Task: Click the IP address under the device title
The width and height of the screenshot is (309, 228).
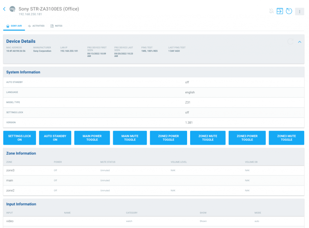Action: pyautogui.click(x=30, y=14)
